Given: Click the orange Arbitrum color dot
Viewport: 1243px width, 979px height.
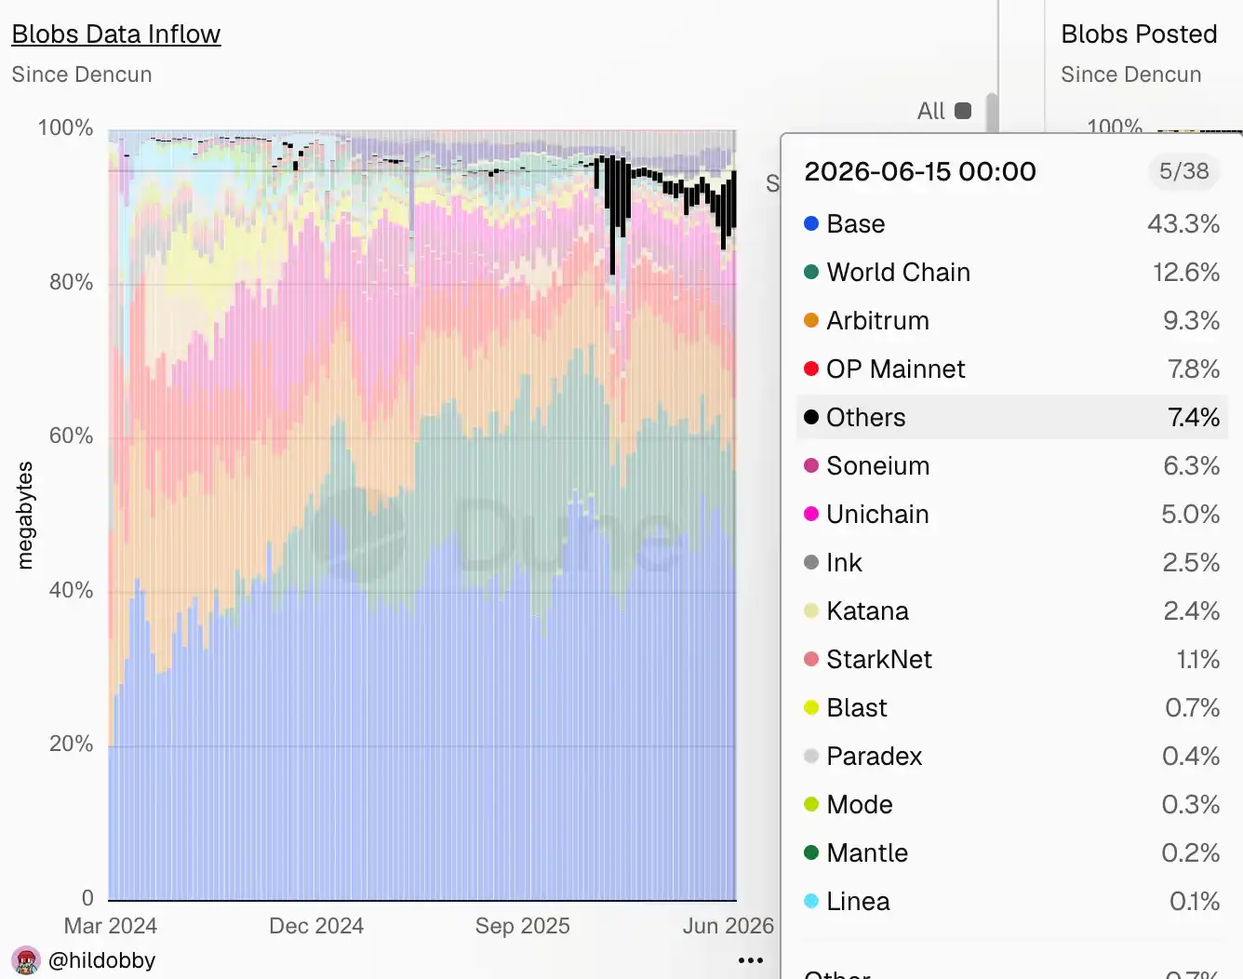Looking at the screenshot, I should click(811, 320).
